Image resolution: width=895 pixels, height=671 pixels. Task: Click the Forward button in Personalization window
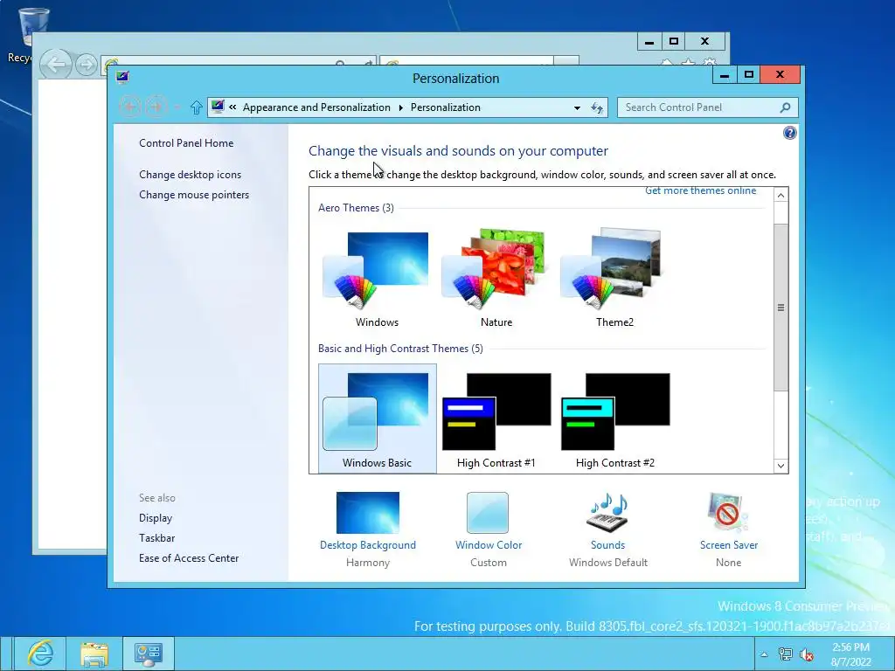click(x=156, y=107)
